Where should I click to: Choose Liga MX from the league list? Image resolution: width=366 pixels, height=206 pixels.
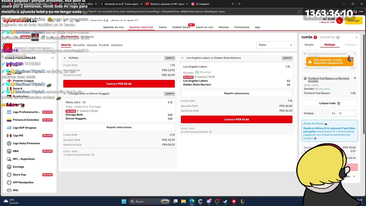click(x=18, y=136)
